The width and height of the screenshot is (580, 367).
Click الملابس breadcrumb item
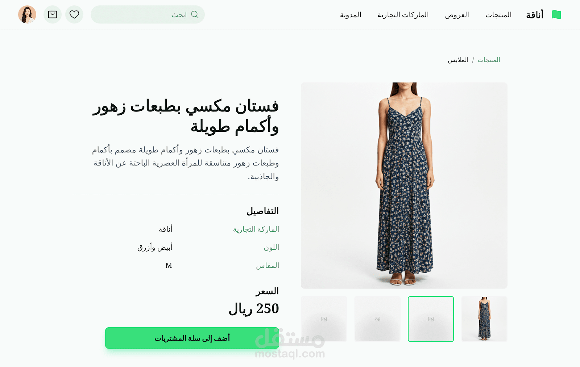click(458, 60)
